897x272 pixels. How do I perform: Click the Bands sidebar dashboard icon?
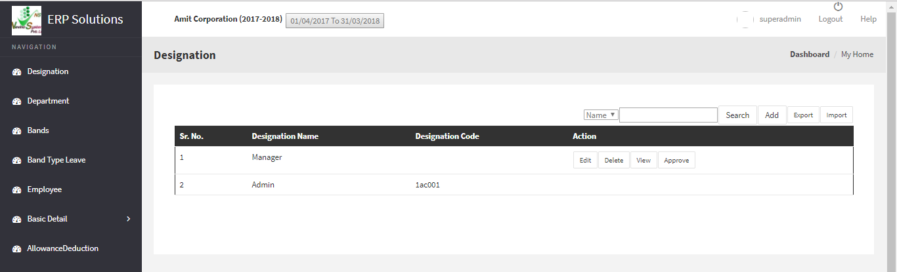tap(18, 131)
